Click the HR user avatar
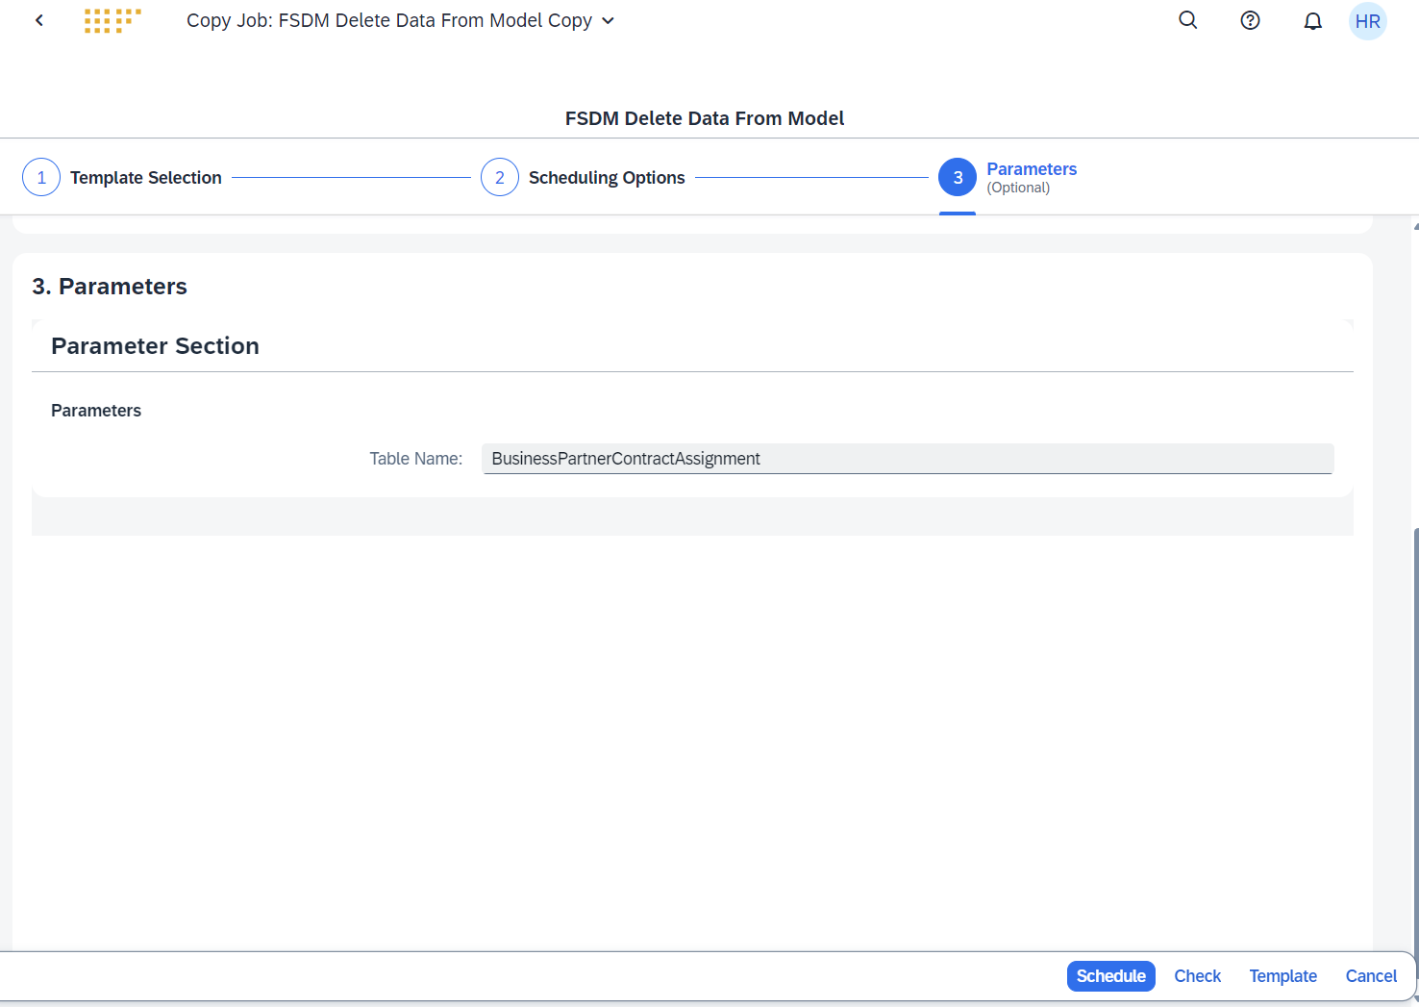This screenshot has width=1419, height=1007. click(1367, 20)
